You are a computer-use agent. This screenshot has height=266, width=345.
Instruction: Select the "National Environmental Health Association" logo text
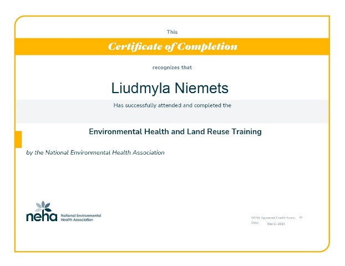coord(80,217)
